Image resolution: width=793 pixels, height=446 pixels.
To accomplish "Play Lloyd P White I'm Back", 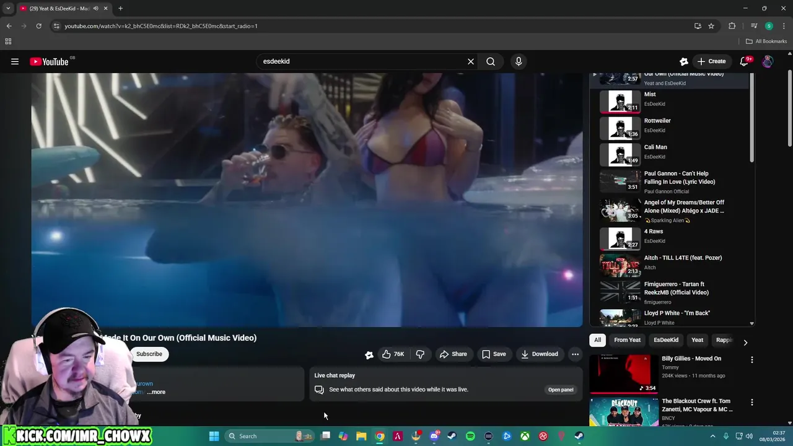I will [669, 317].
